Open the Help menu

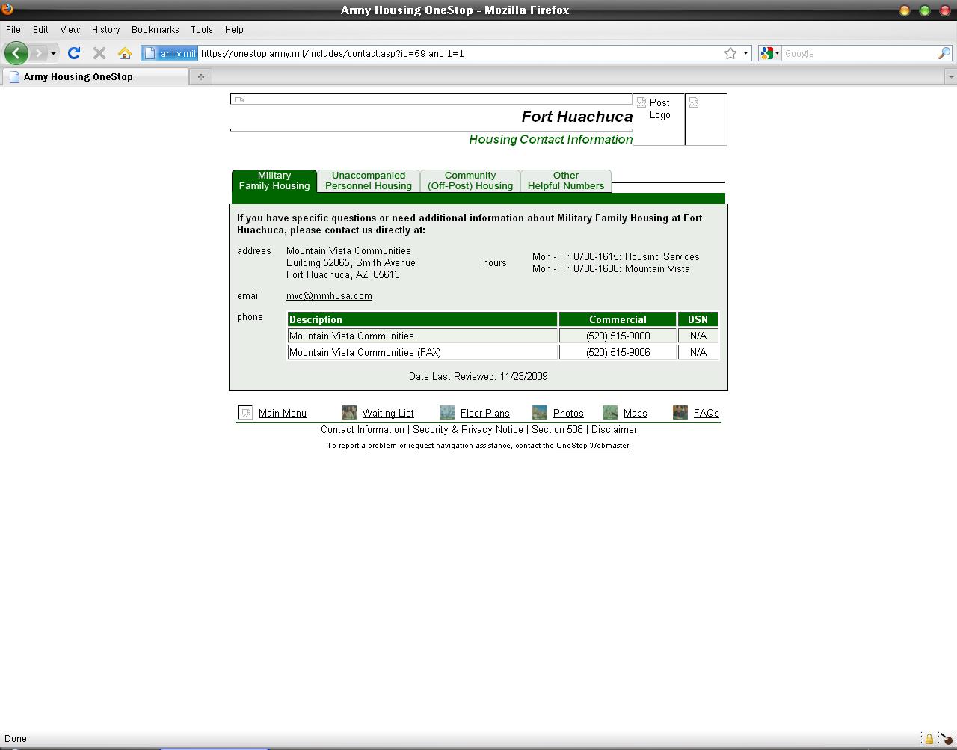234,30
